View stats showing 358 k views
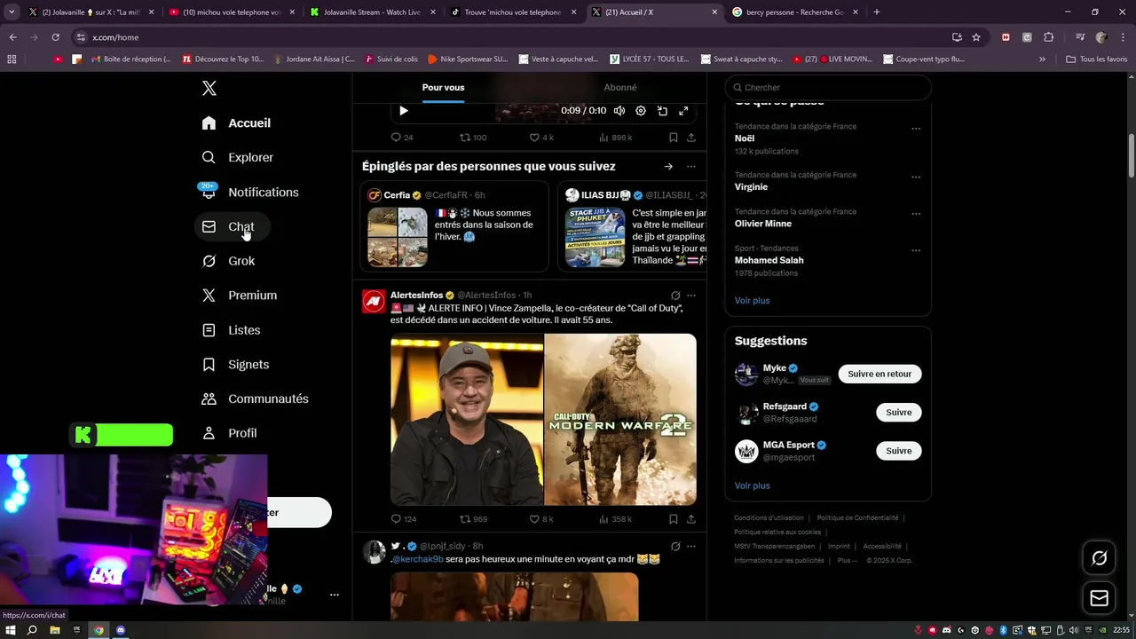1136x639 pixels. [x=615, y=519]
